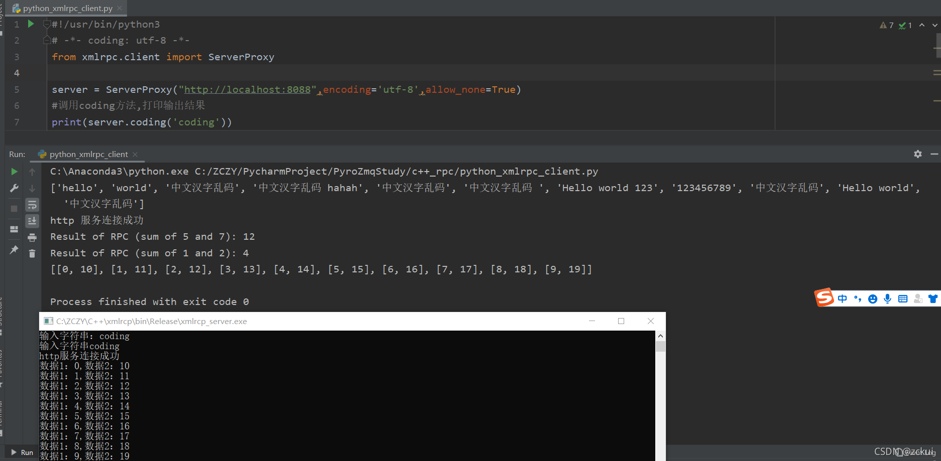Open Run panel settings gear
This screenshot has height=461, width=941.
918,154
